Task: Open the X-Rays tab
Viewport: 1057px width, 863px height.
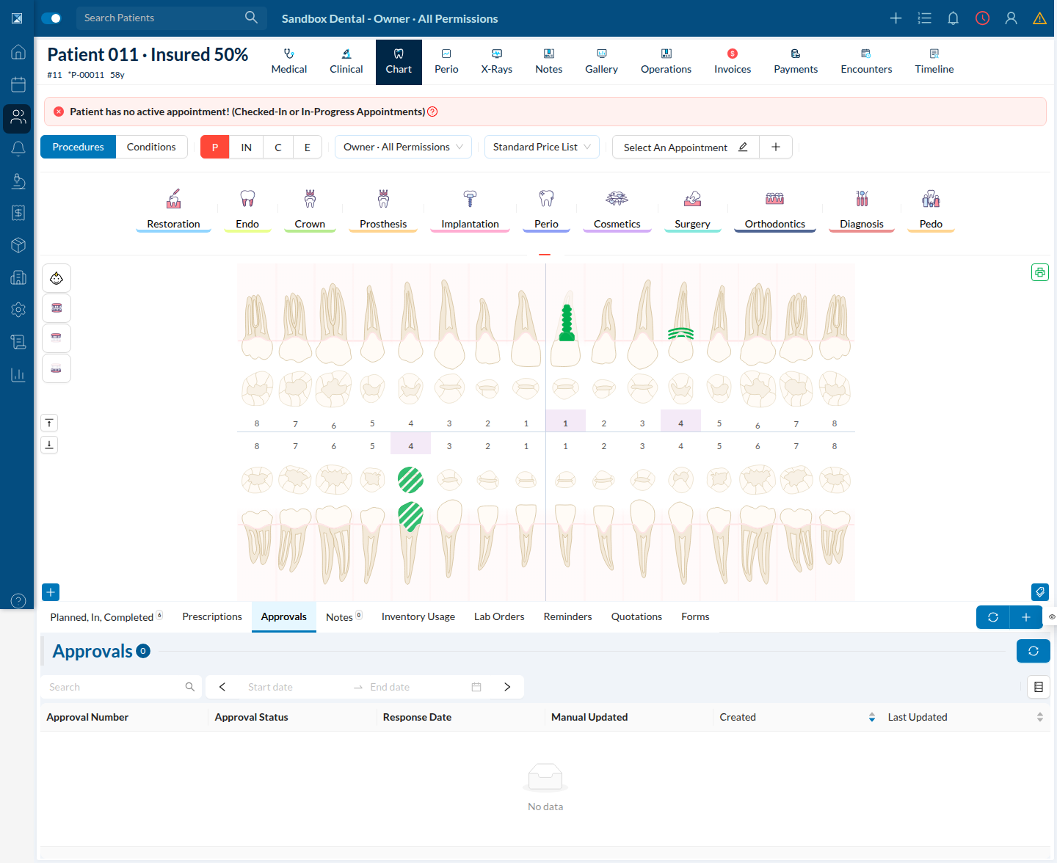Action: click(x=497, y=62)
